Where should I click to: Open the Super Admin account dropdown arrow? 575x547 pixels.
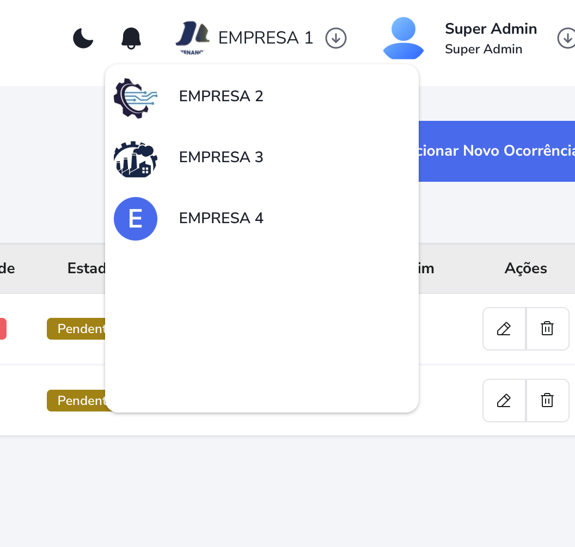click(568, 39)
